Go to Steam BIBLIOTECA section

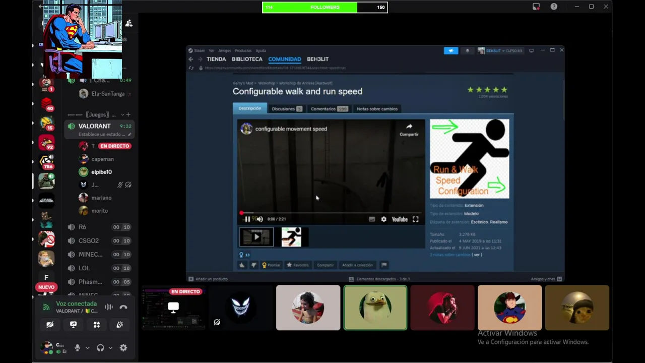click(247, 59)
